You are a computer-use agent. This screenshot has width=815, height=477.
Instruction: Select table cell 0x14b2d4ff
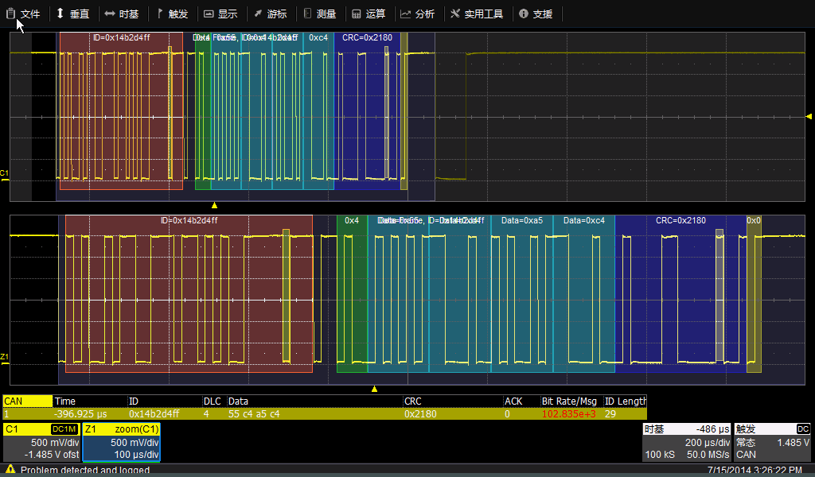(x=154, y=414)
